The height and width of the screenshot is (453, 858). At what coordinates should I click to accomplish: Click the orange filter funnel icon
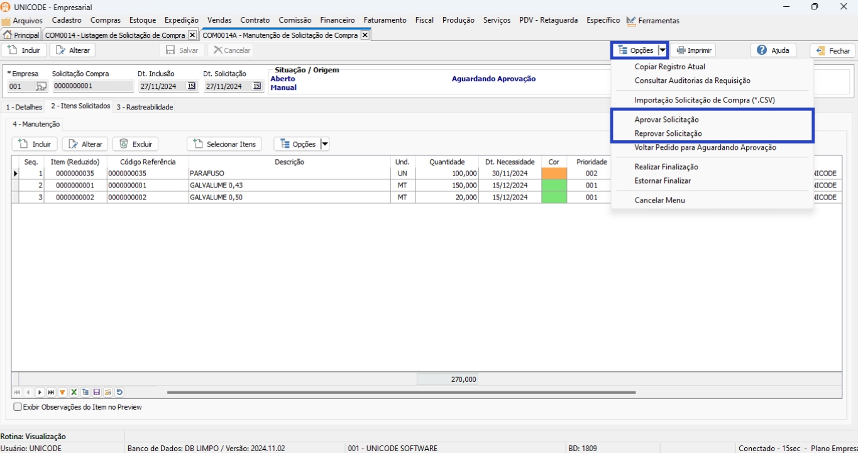[62, 392]
